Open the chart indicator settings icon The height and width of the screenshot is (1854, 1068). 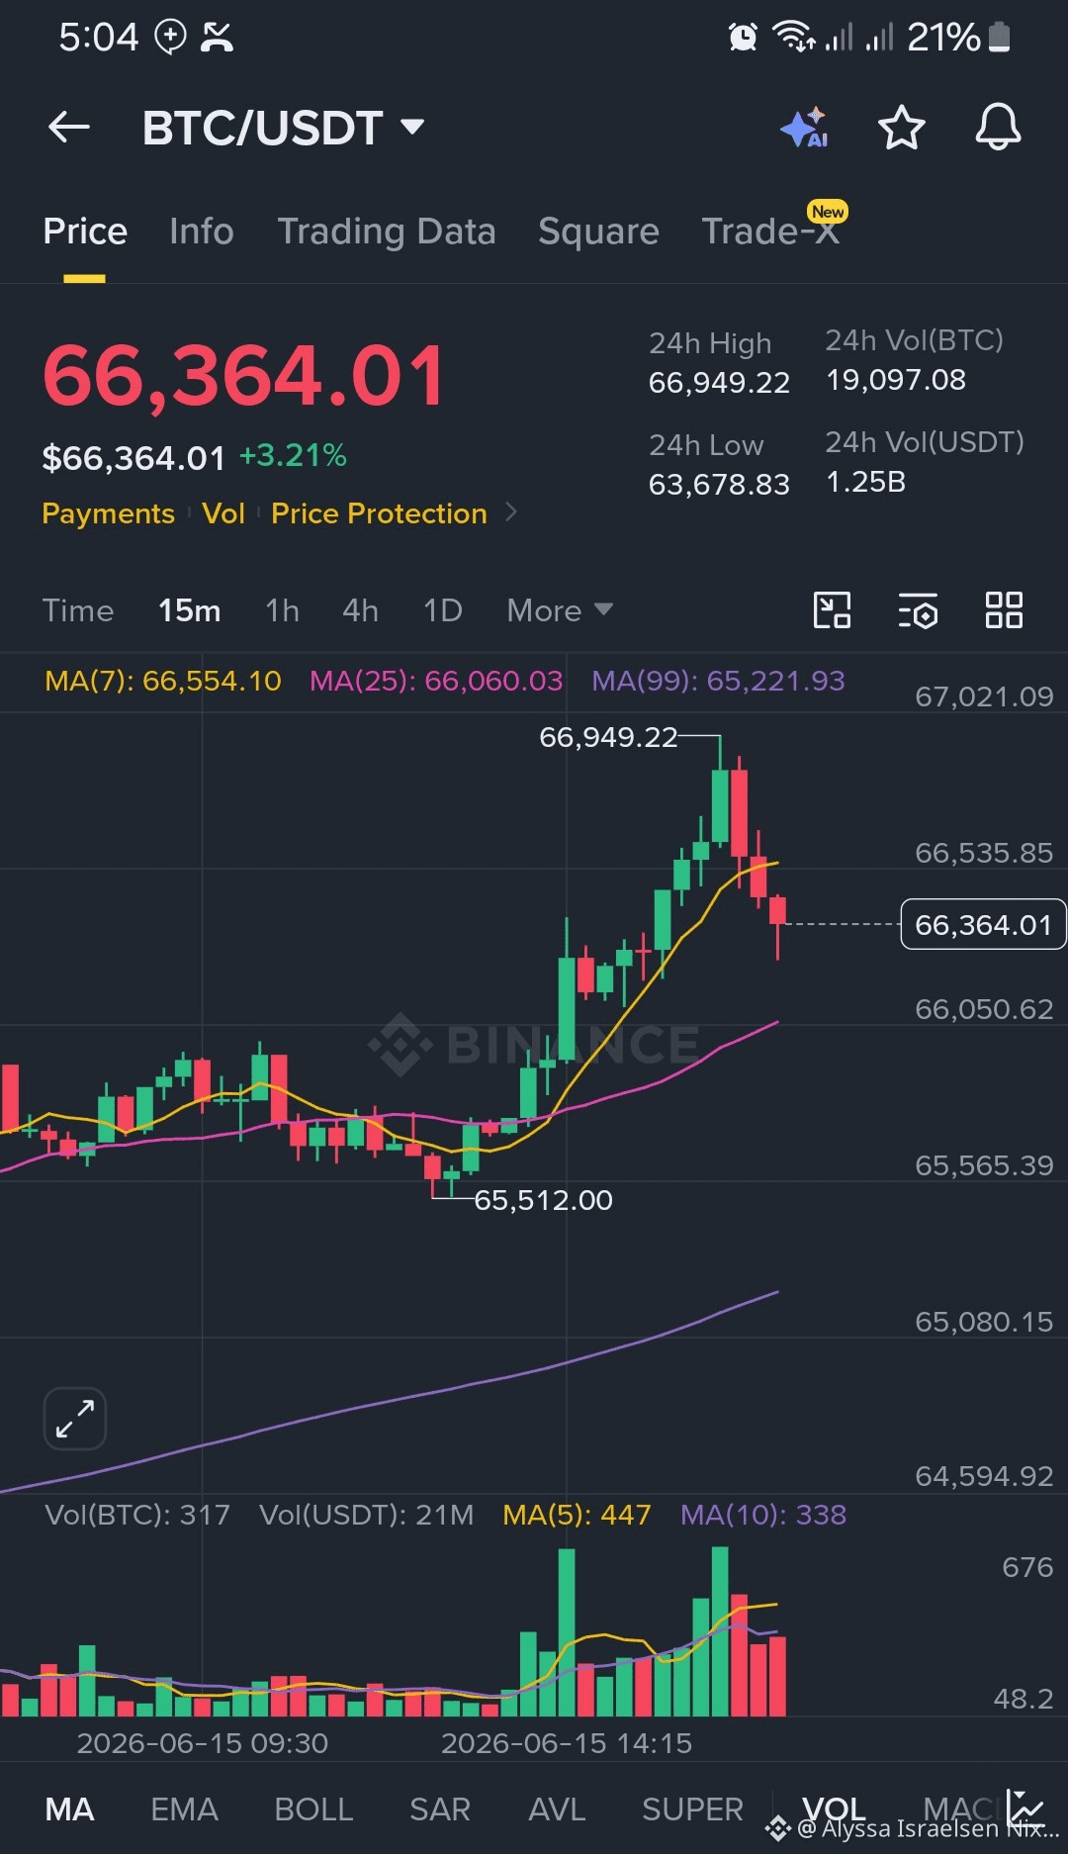click(x=918, y=610)
